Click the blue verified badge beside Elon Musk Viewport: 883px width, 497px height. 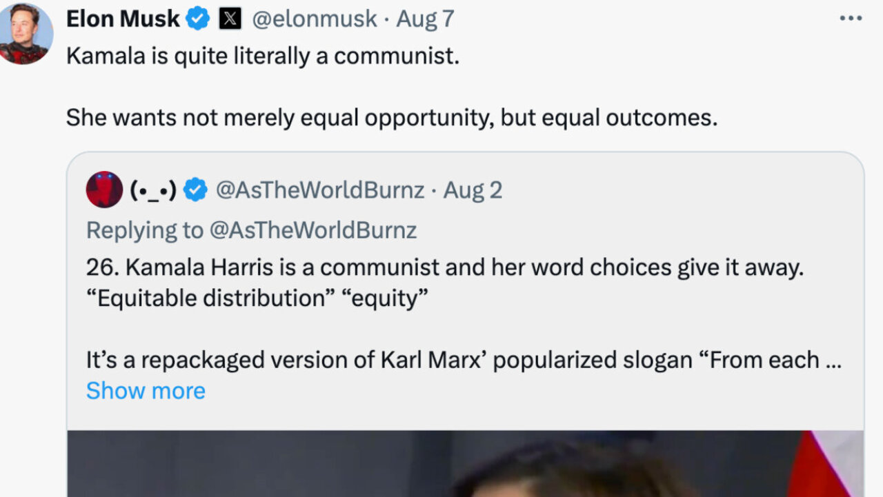pos(198,19)
